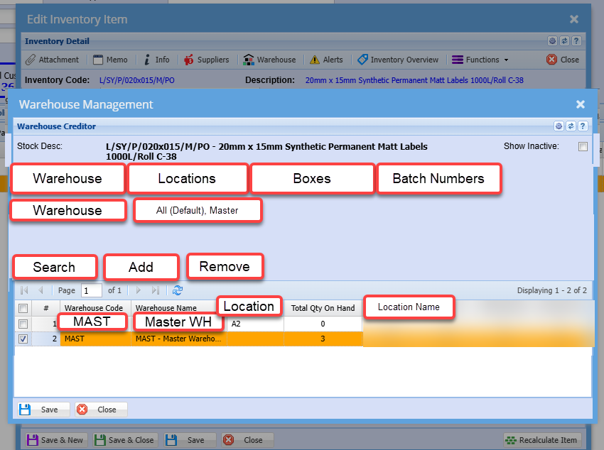Screen dimensions: 604x450
Task: Open help icon in Warehouse Creditor header
Action: pos(583,126)
